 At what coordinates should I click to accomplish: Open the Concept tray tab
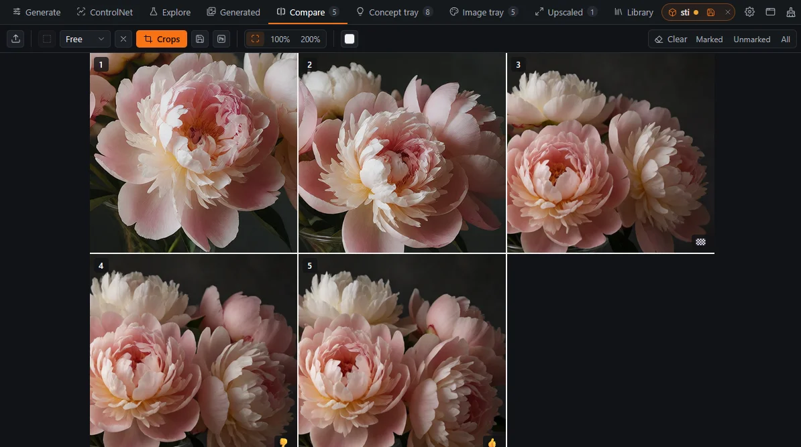pyautogui.click(x=394, y=12)
